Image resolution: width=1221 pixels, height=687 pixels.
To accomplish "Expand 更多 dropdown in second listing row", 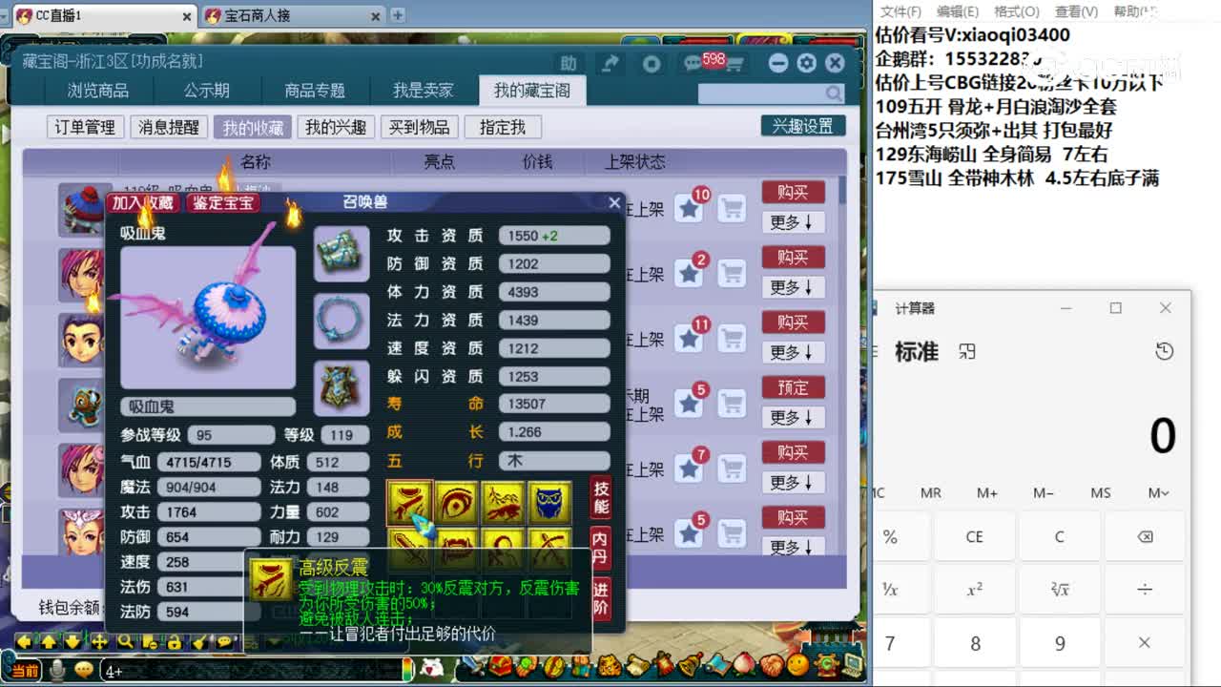I will coord(793,287).
